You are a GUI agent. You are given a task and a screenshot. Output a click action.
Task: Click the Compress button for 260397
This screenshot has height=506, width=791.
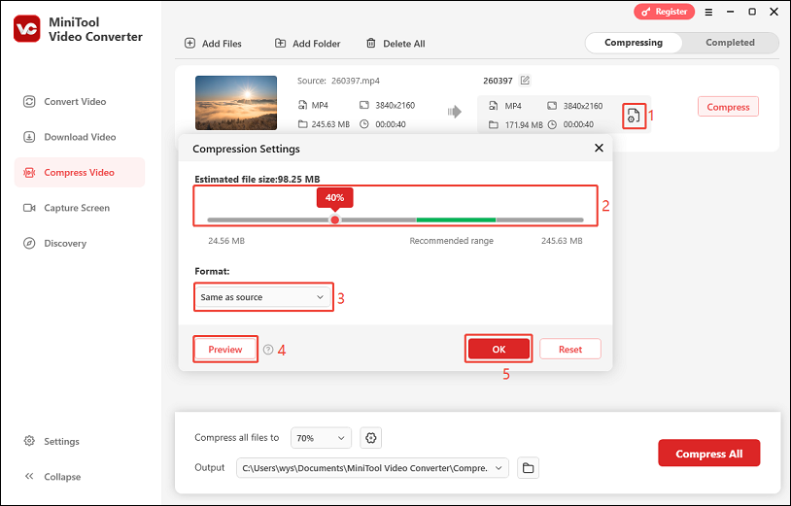click(728, 107)
